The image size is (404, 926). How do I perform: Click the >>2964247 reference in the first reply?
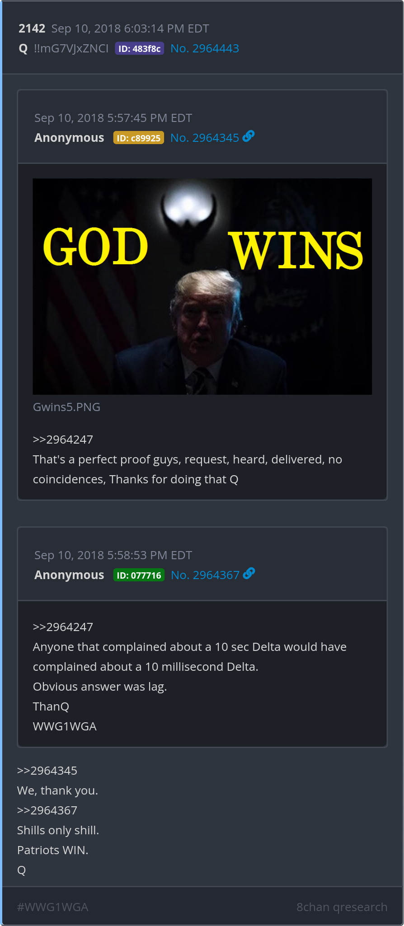pyautogui.click(x=63, y=440)
